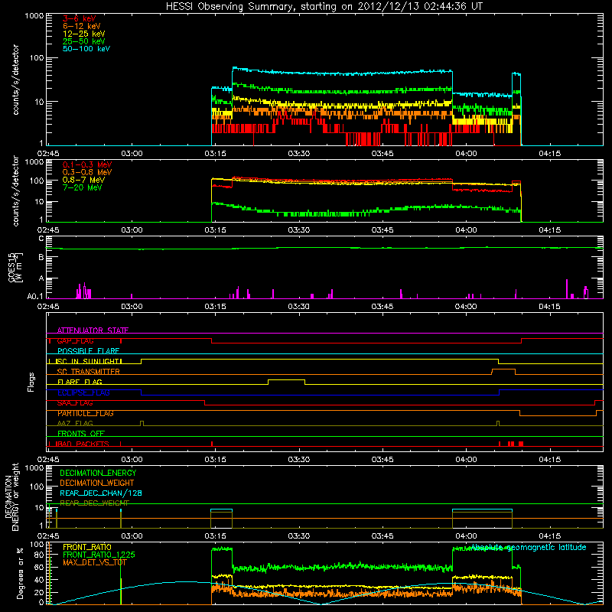Pick the GAP_FLAG label
Screen dimensions: 612x612
pyautogui.click(x=75, y=340)
